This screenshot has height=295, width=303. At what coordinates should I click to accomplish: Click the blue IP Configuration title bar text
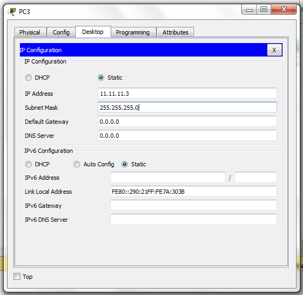tap(41, 50)
